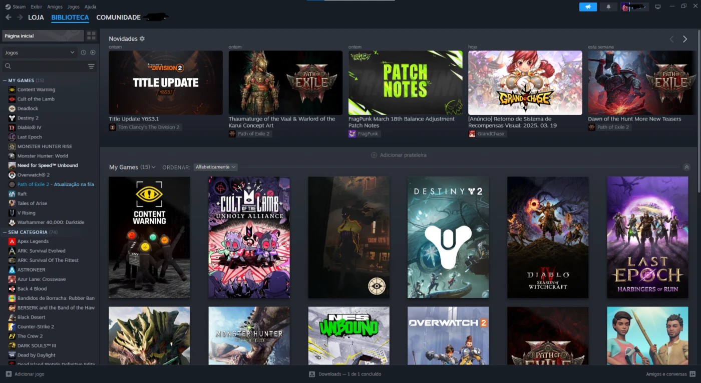701x383 pixels.
Task: Select Last Epoch in sidebar list
Action: (x=30, y=137)
